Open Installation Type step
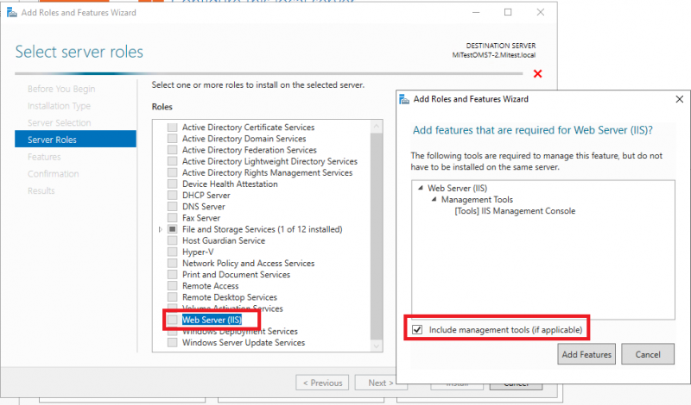The width and height of the screenshot is (691, 405). (59, 106)
